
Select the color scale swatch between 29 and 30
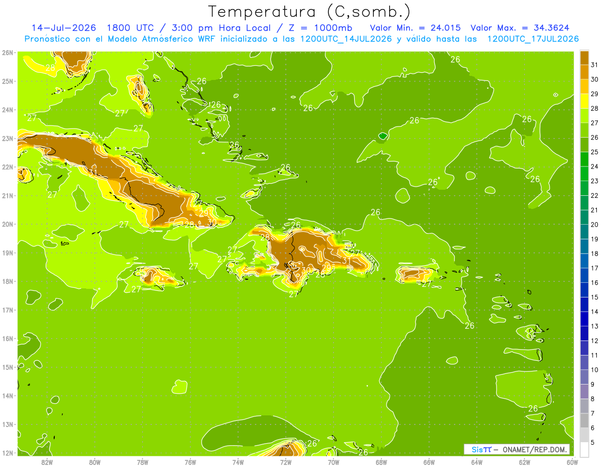click(x=584, y=87)
